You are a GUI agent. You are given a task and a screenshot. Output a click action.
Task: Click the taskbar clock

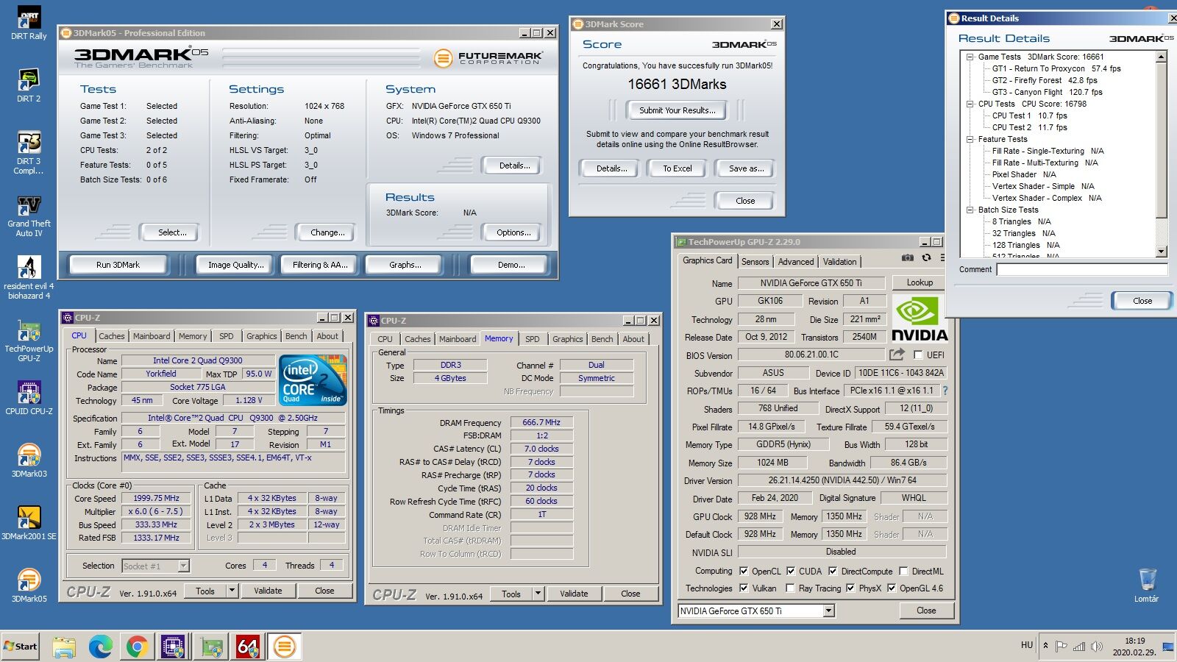tap(1134, 647)
